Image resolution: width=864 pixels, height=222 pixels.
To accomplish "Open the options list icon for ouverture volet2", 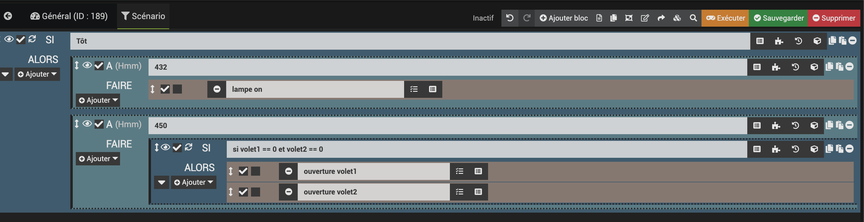I will pos(460,192).
